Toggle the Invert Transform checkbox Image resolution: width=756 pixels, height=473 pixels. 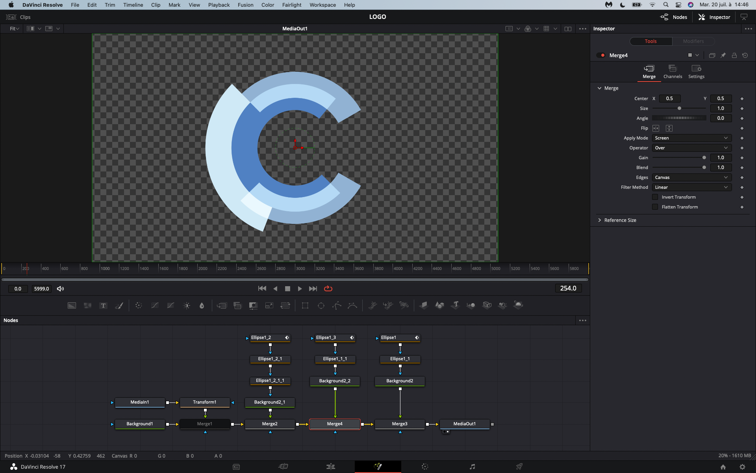[x=656, y=197]
